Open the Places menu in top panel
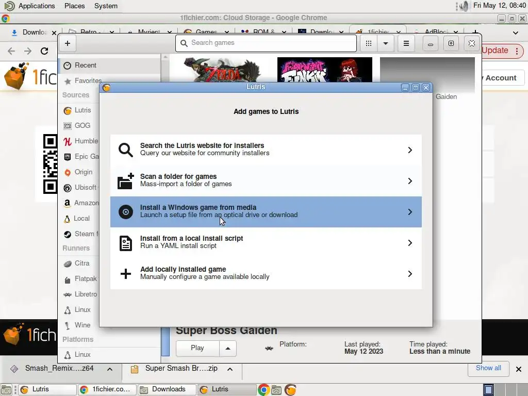 point(75,6)
